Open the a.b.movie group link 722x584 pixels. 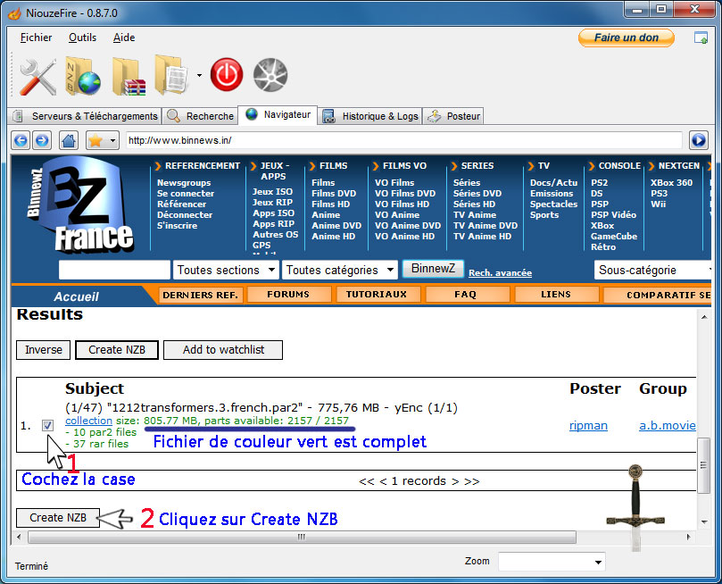668,426
